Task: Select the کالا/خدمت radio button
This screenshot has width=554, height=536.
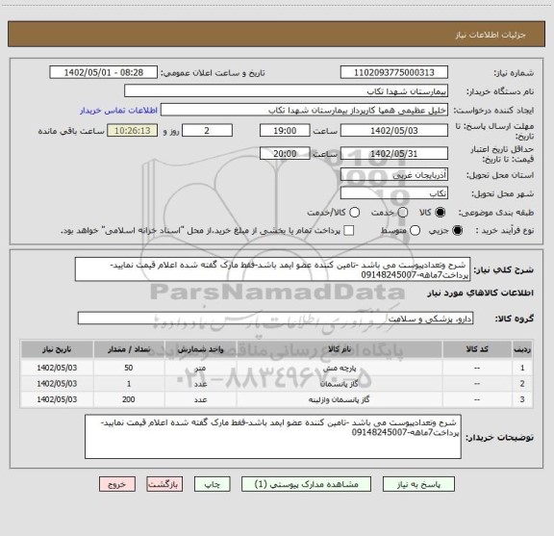Action: [354, 213]
